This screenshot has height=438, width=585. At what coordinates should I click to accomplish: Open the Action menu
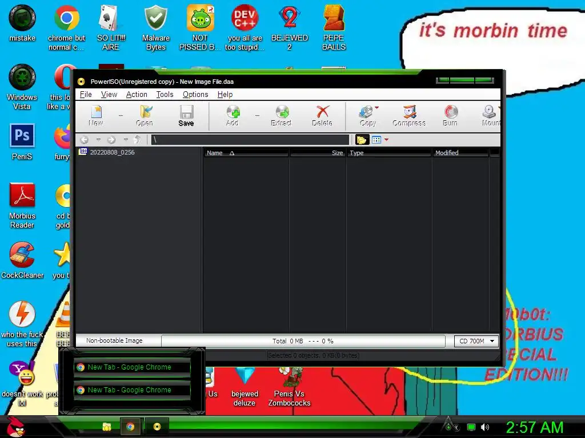pyautogui.click(x=137, y=94)
